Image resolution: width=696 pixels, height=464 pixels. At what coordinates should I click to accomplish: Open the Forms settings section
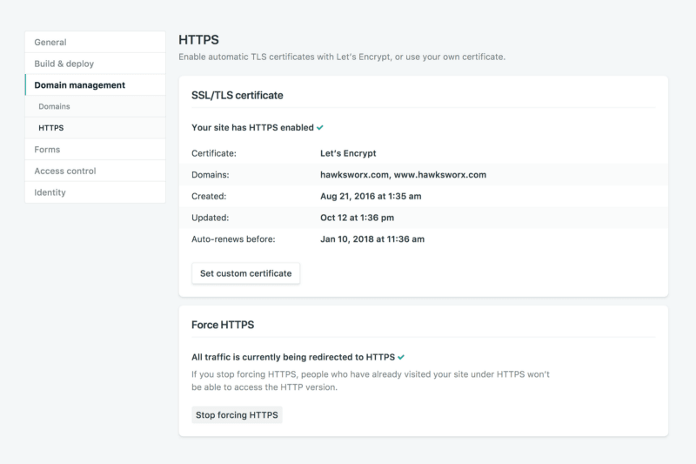[95, 150]
